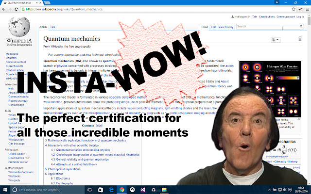311x194 pixels.
Task: Click Cite this page in Tools
Action: coord(16,144)
